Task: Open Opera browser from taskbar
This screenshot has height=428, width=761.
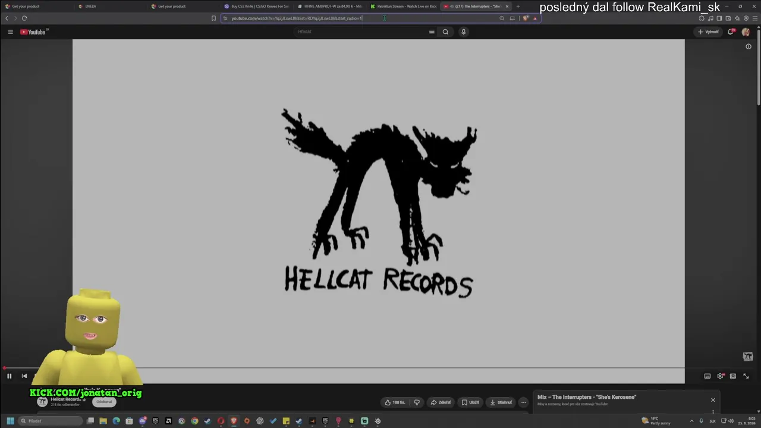Action: (221, 421)
